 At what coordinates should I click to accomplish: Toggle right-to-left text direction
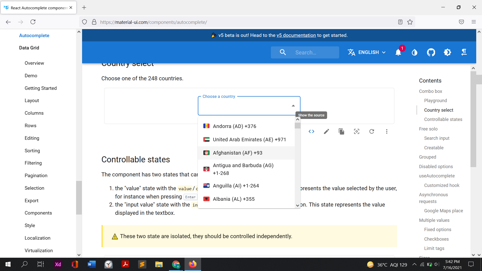[464, 52]
